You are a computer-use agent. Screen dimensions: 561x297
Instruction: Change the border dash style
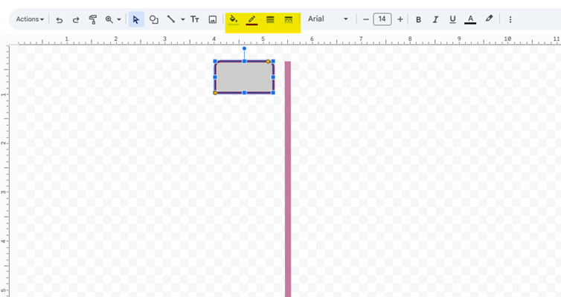click(289, 19)
